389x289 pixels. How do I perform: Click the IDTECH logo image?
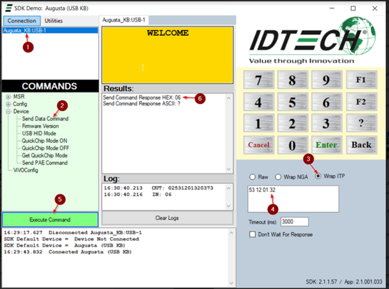pos(312,40)
